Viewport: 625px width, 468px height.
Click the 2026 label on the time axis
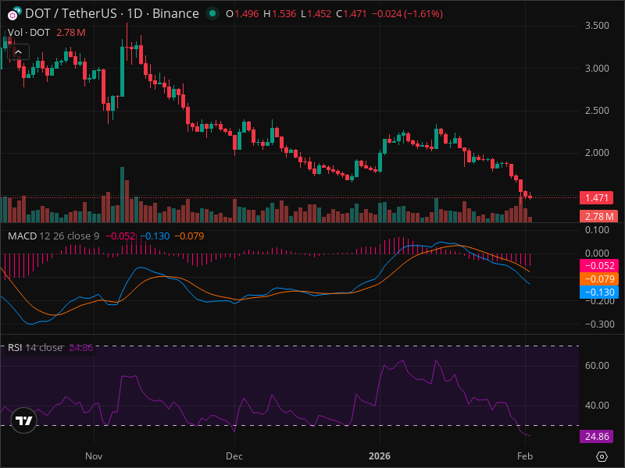380,456
